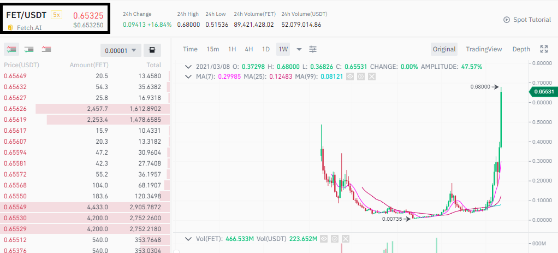Remove the volume indicator with X icon
Image resolution: width=558 pixels, height=253 pixels.
(346, 239)
